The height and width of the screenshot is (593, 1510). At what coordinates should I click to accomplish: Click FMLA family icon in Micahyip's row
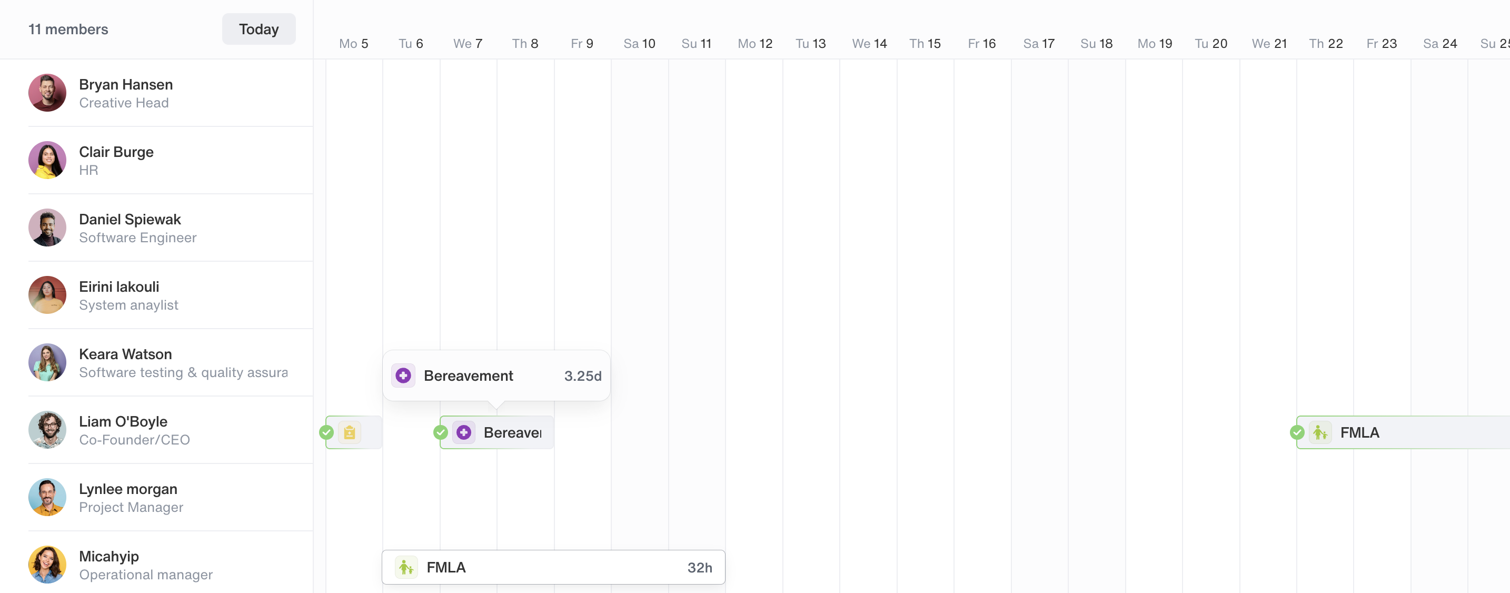click(406, 567)
